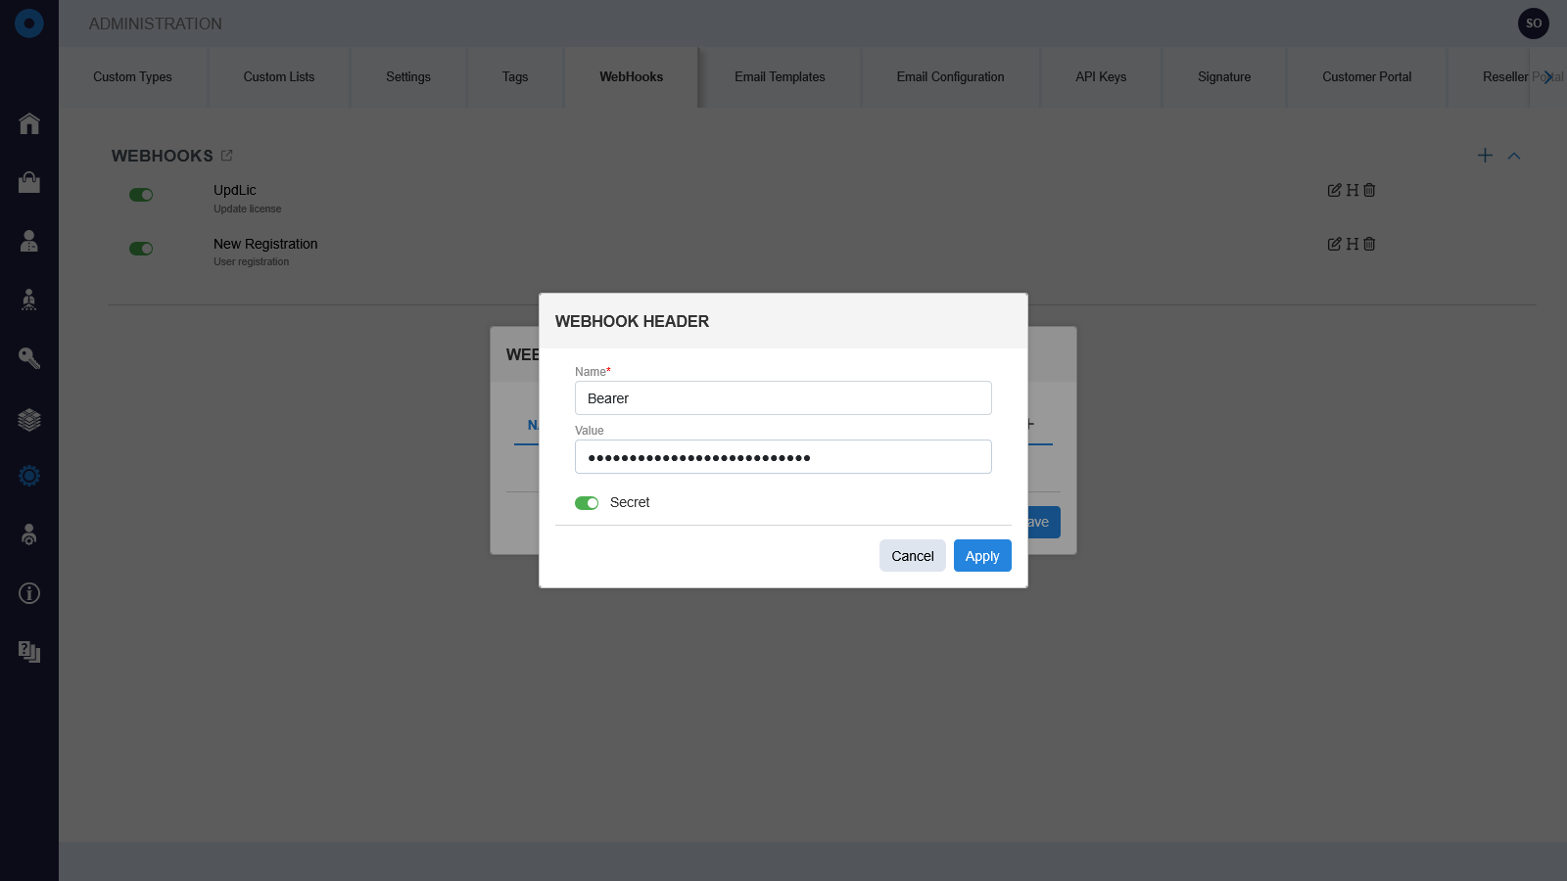
Task: Open the home icon in sidebar
Action: (x=29, y=123)
